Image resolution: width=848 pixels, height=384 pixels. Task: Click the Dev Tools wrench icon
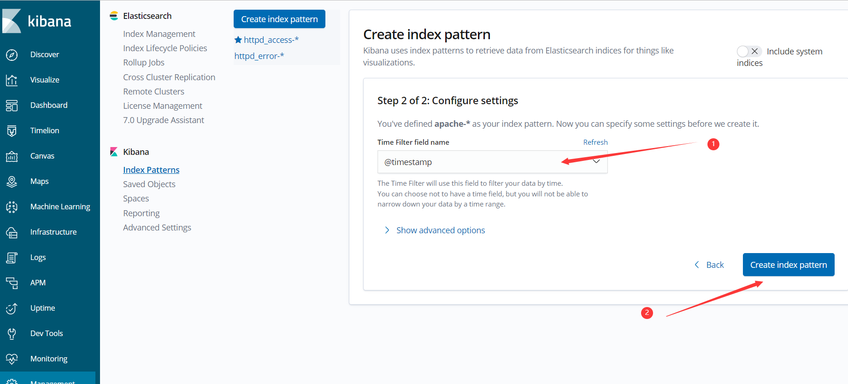coord(12,333)
